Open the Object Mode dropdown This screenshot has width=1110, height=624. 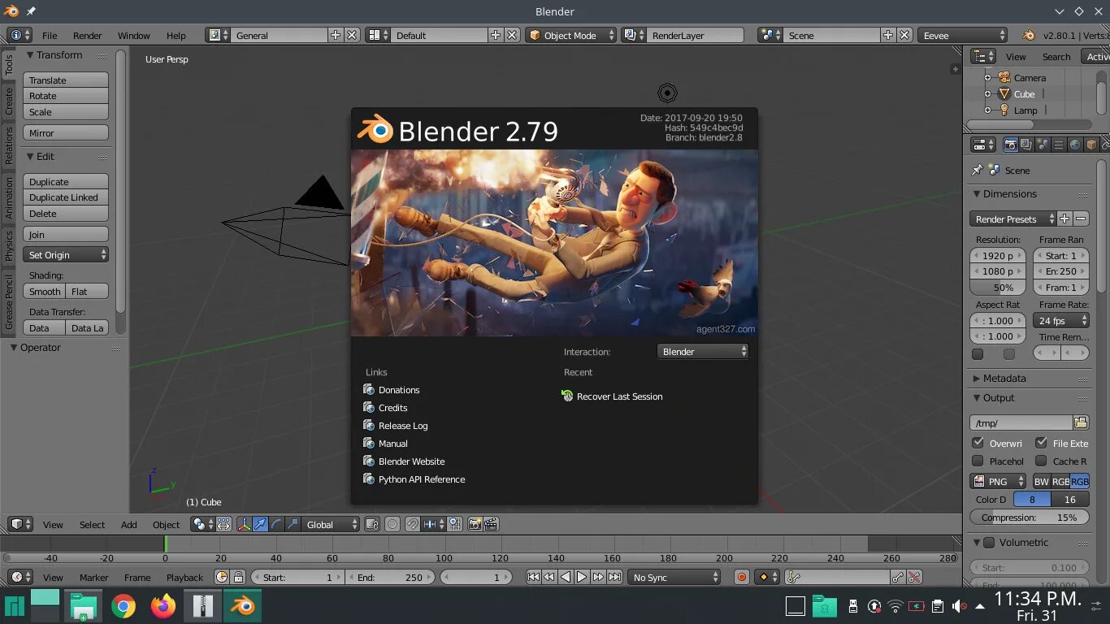tap(570, 35)
